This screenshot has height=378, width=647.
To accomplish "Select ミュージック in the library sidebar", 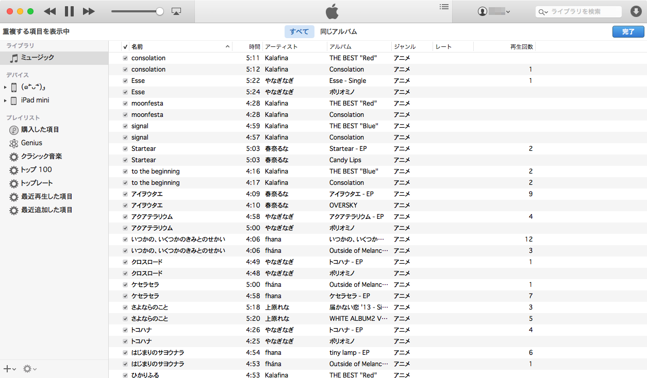I will point(54,58).
